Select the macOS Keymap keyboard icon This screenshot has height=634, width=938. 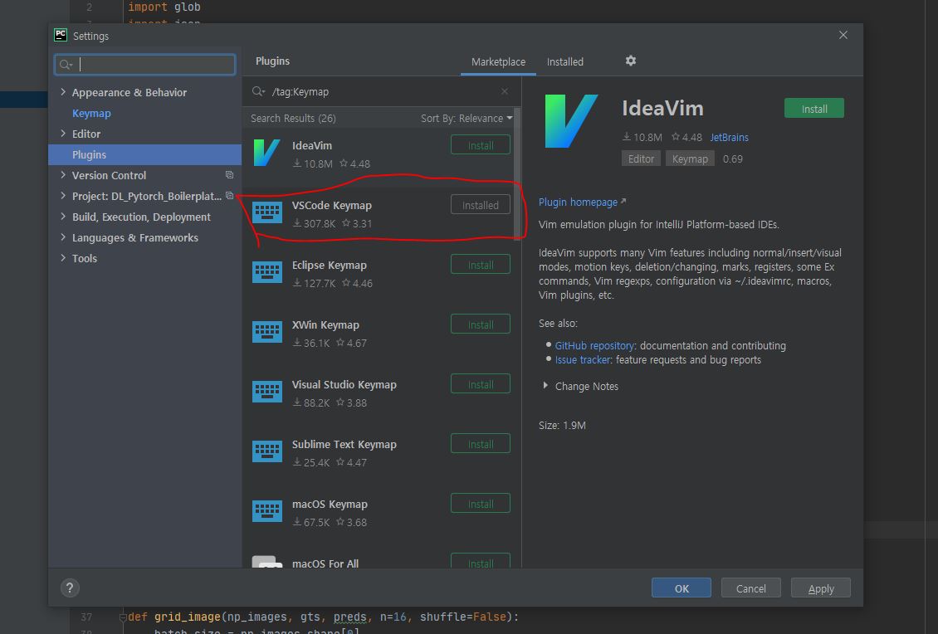[x=266, y=512]
